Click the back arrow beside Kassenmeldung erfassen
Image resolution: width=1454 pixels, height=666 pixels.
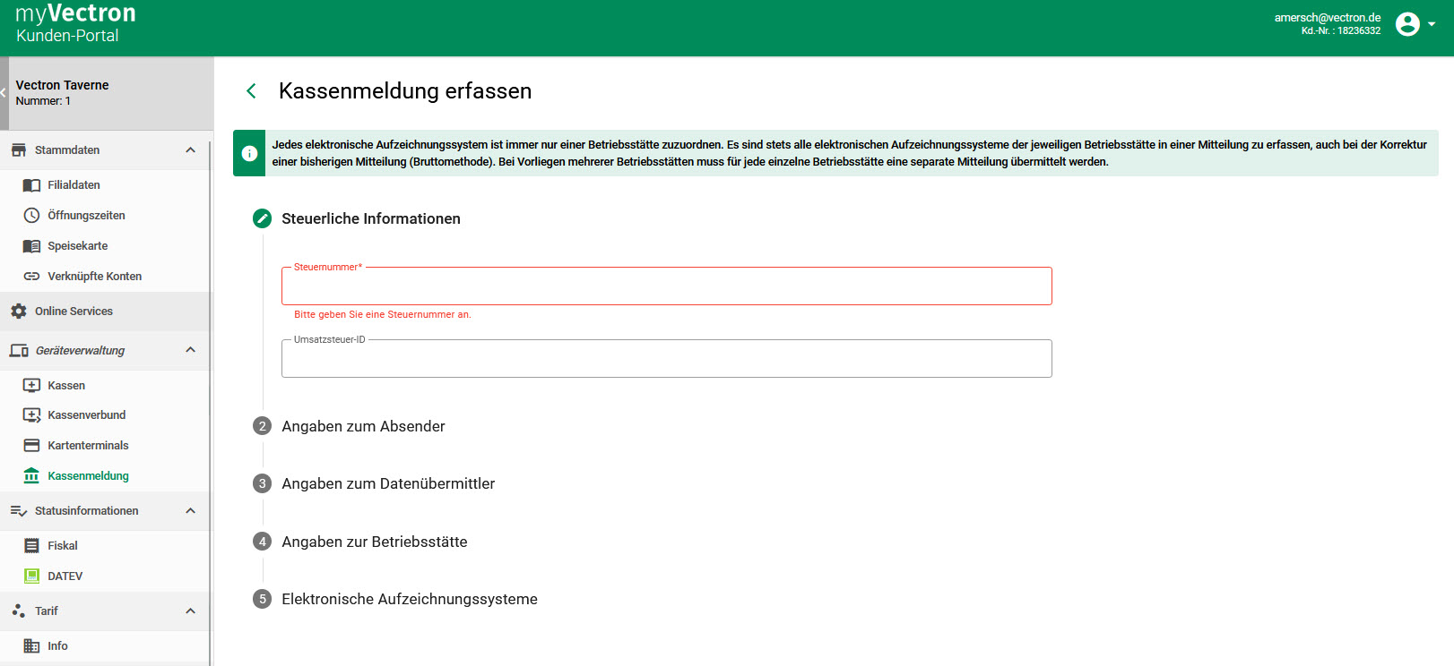pyautogui.click(x=251, y=91)
